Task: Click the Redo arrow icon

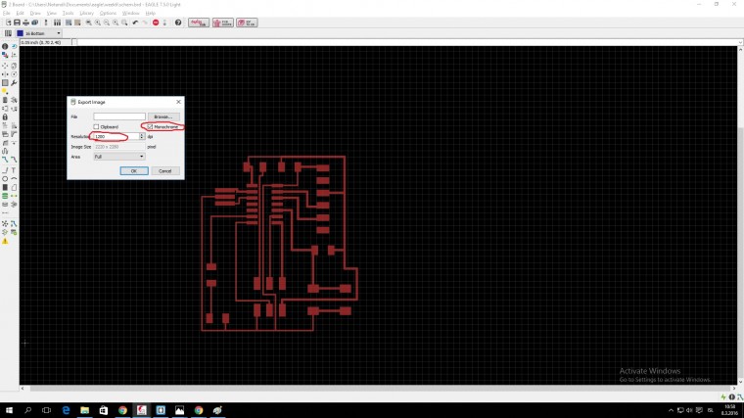Action: pyautogui.click(x=145, y=23)
